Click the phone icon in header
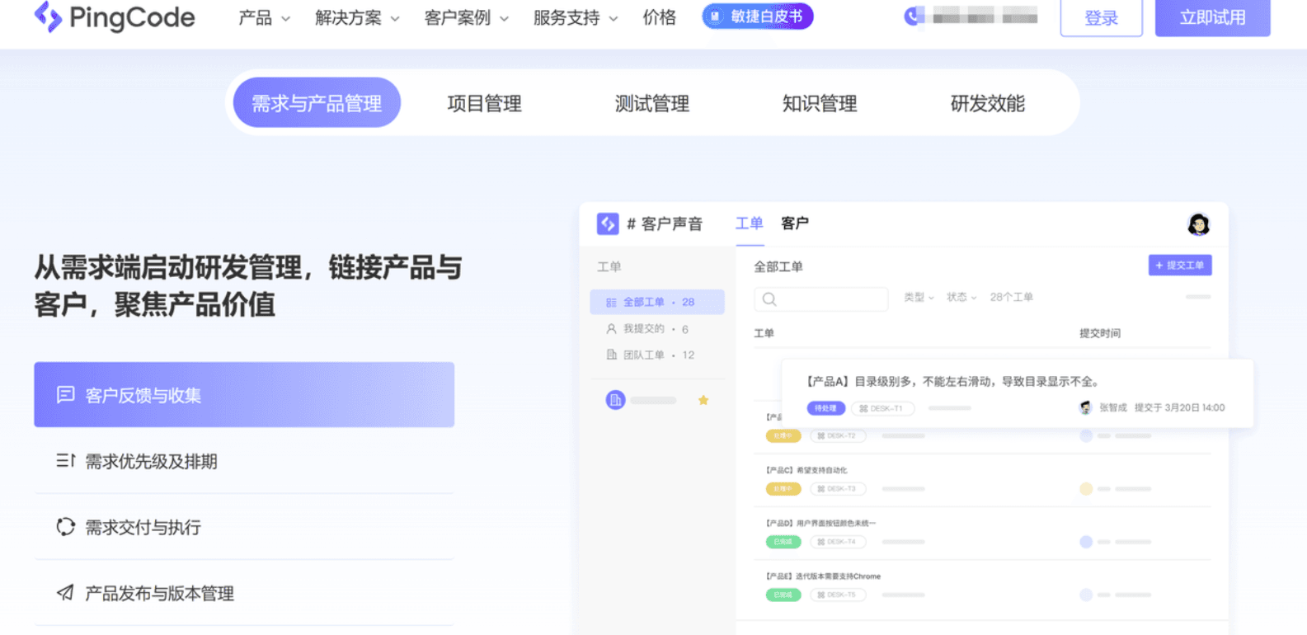Viewport: 1307px width, 635px height. click(912, 16)
